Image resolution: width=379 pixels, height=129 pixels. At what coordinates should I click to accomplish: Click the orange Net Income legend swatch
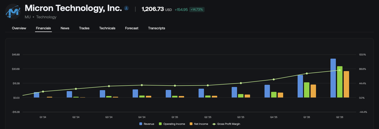point(191,124)
